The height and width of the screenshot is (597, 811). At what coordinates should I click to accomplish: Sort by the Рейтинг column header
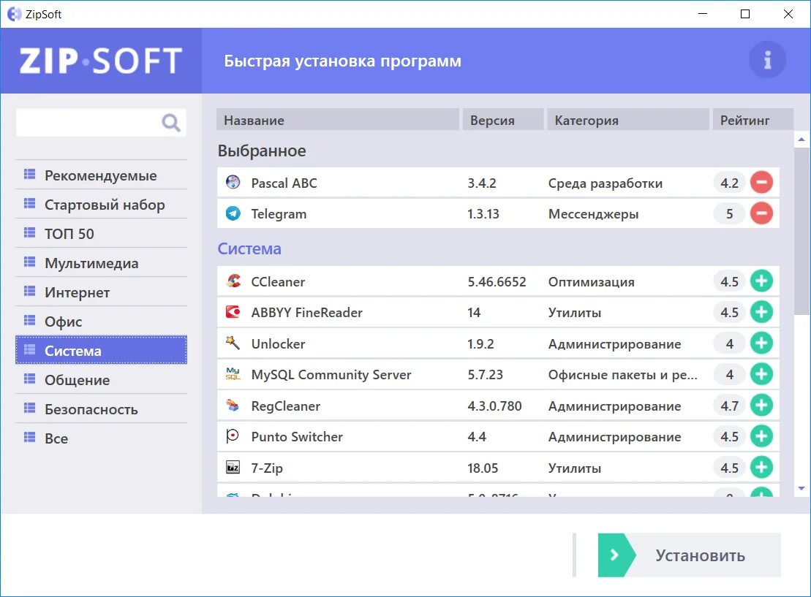point(753,120)
